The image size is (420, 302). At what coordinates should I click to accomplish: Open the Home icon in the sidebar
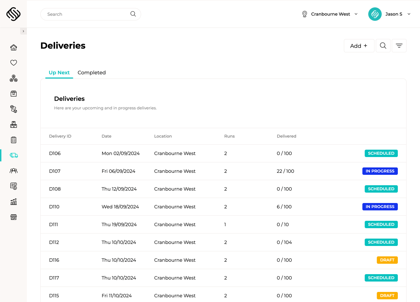pos(13,47)
